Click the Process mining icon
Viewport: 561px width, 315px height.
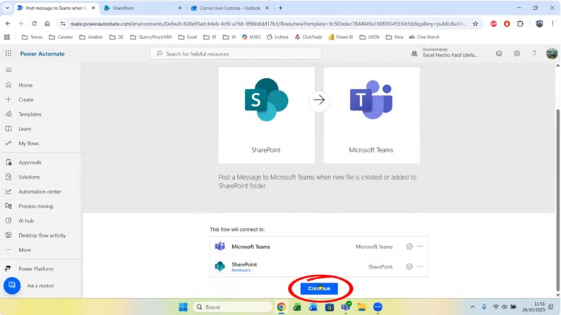(8, 206)
